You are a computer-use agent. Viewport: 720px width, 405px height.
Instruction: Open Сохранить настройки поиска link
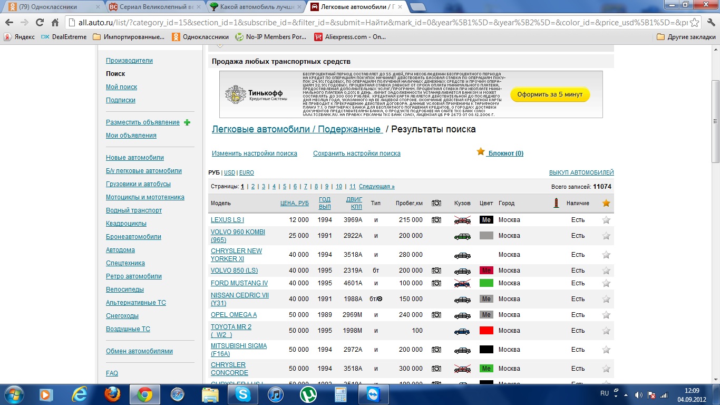(357, 153)
